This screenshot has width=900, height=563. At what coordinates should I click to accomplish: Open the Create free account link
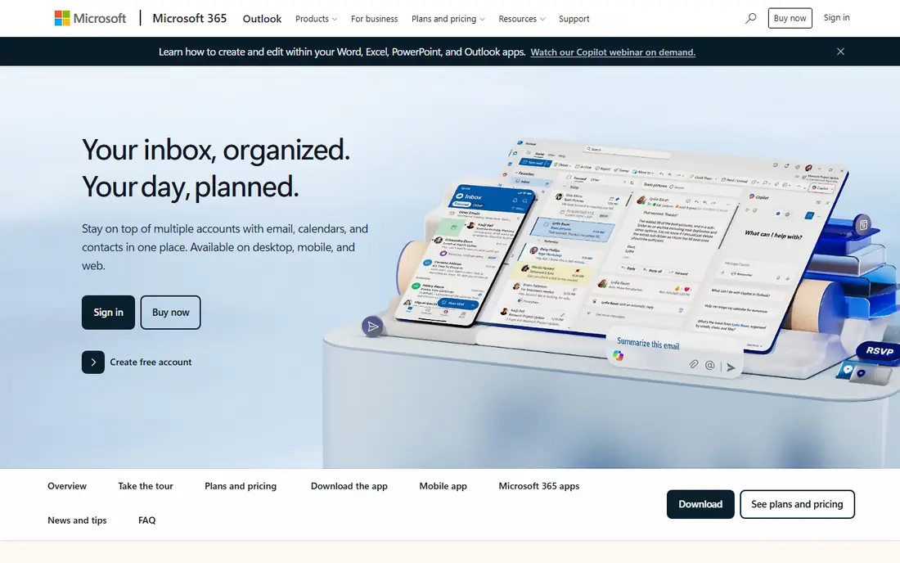pyautogui.click(x=151, y=363)
